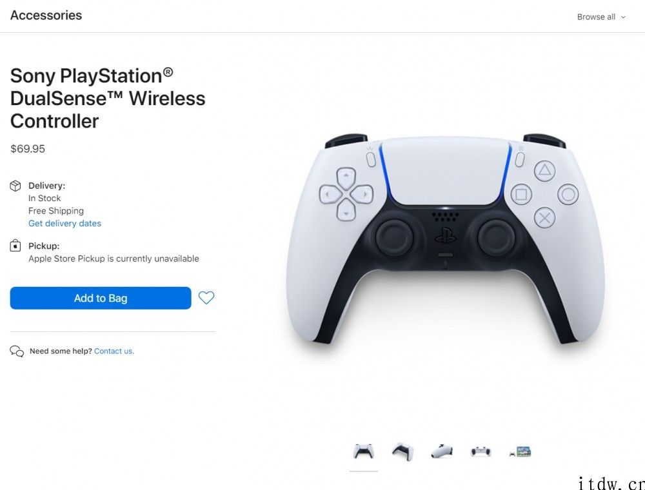Click the chat bubbles help icon
645x490 pixels.
pyautogui.click(x=17, y=351)
